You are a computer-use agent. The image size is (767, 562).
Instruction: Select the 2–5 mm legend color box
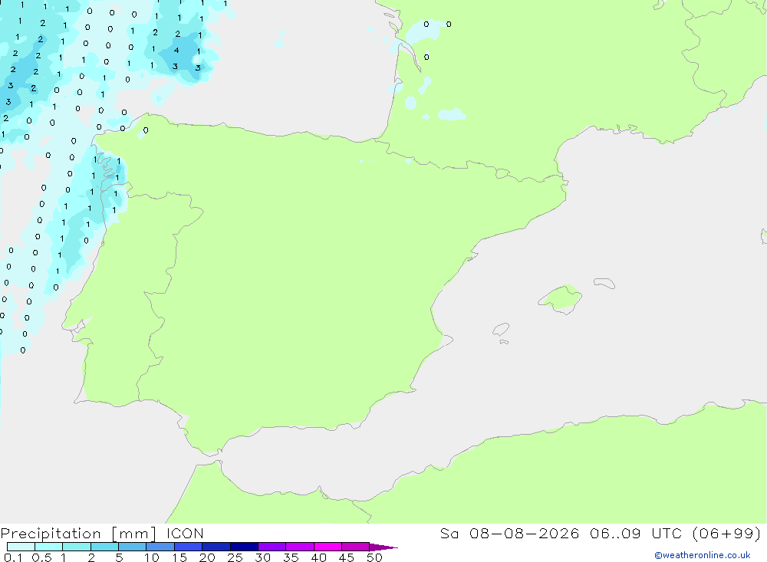(x=104, y=547)
